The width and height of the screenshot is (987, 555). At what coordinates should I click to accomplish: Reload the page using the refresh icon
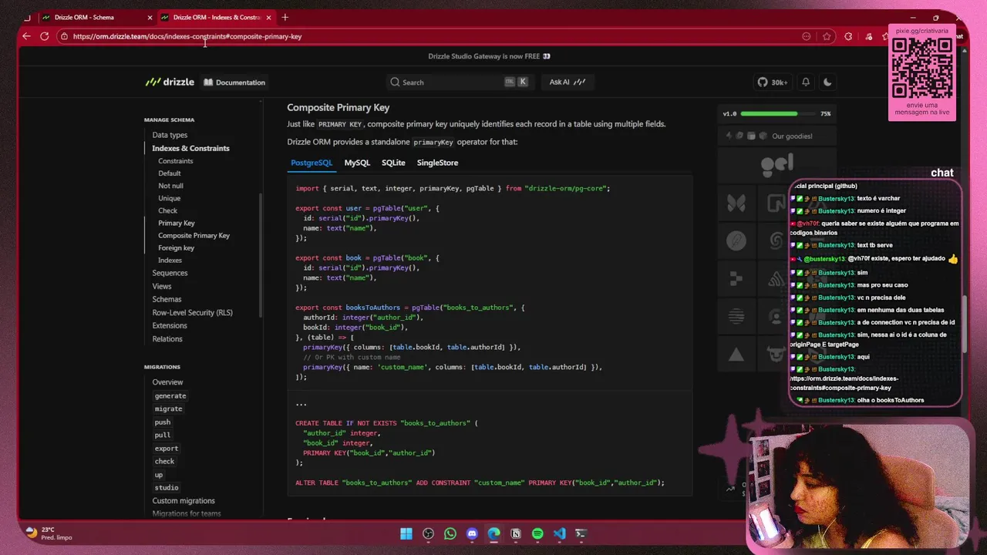[45, 36]
